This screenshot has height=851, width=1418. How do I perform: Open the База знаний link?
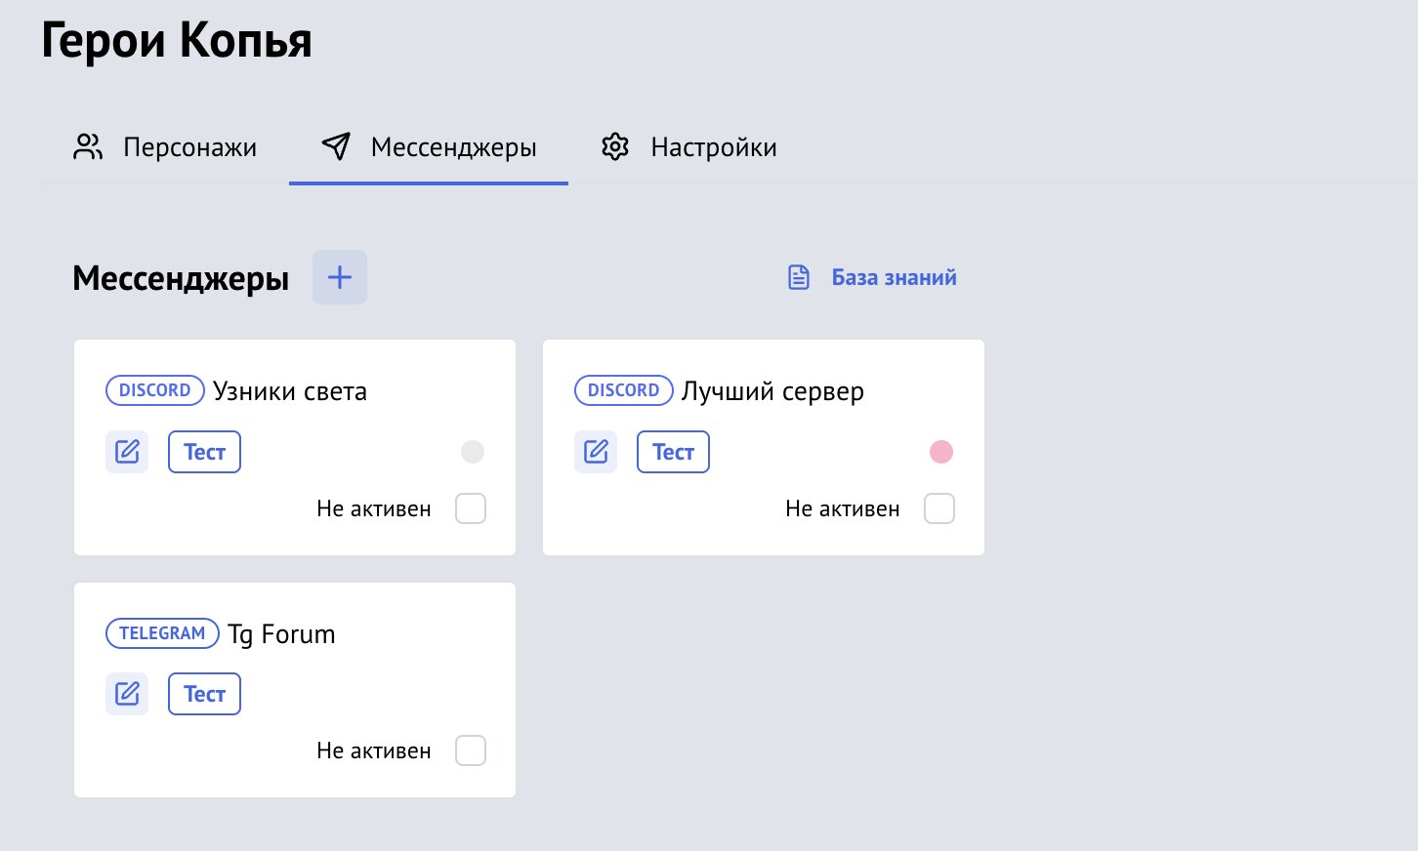coord(894,277)
